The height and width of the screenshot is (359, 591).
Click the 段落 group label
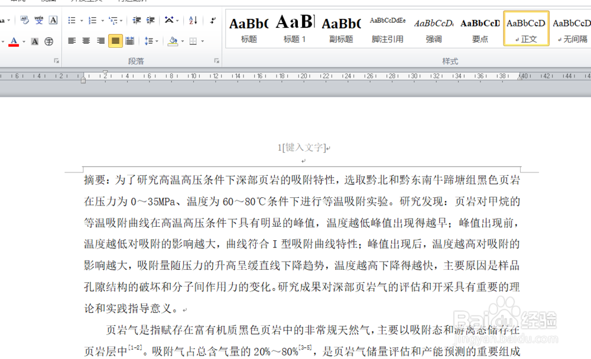click(x=136, y=61)
